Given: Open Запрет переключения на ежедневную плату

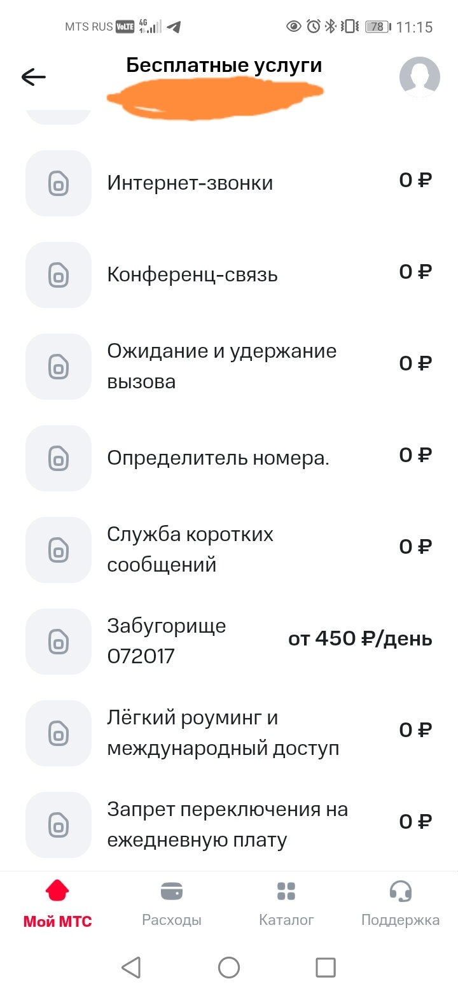Looking at the screenshot, I should pos(227,825).
